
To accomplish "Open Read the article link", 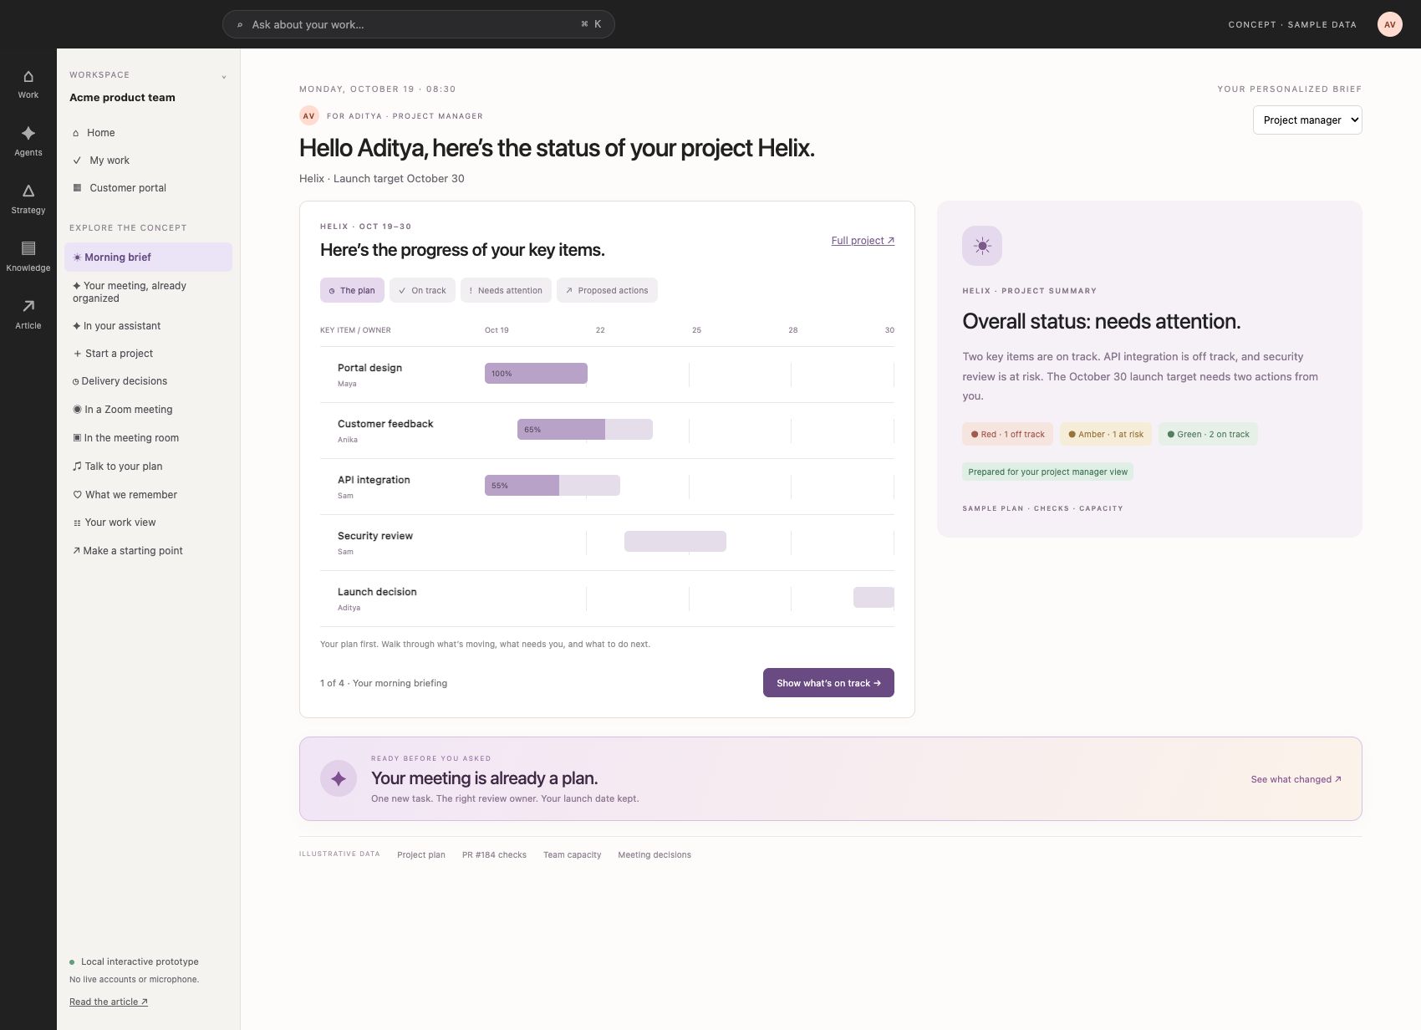I will pos(109,1002).
